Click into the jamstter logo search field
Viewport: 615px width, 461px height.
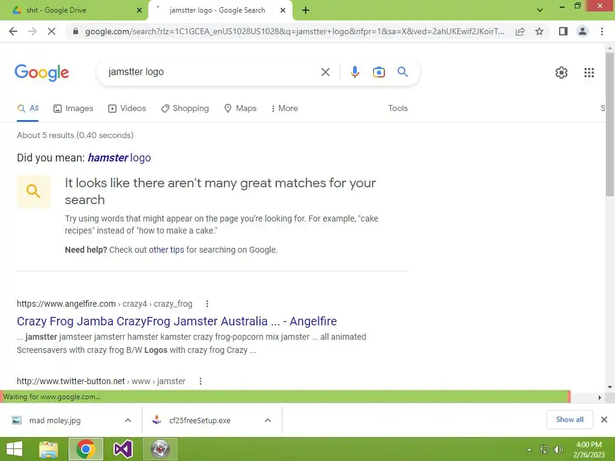(x=212, y=72)
